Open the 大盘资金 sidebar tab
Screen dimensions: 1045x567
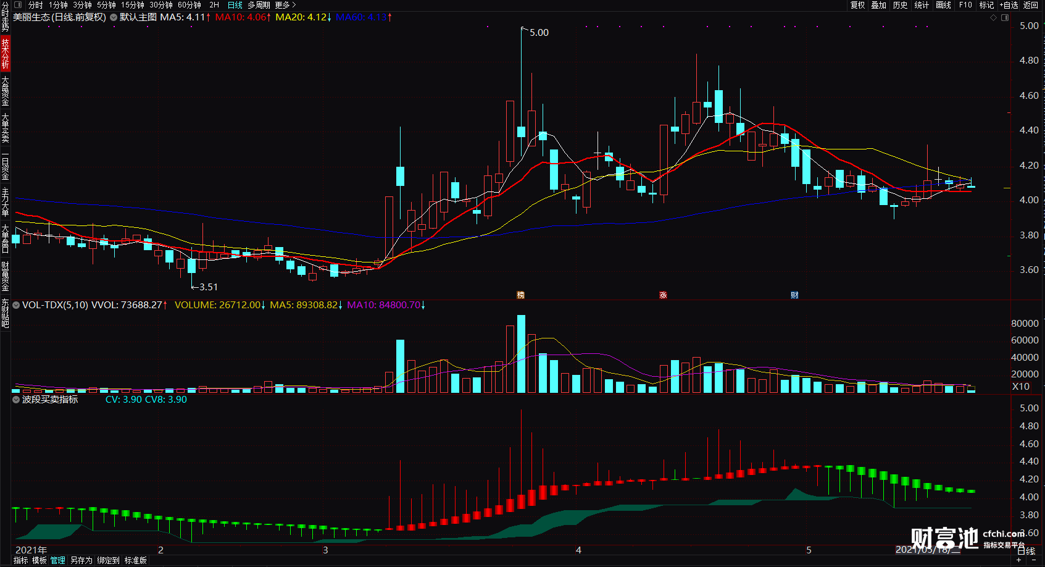[x=5, y=91]
